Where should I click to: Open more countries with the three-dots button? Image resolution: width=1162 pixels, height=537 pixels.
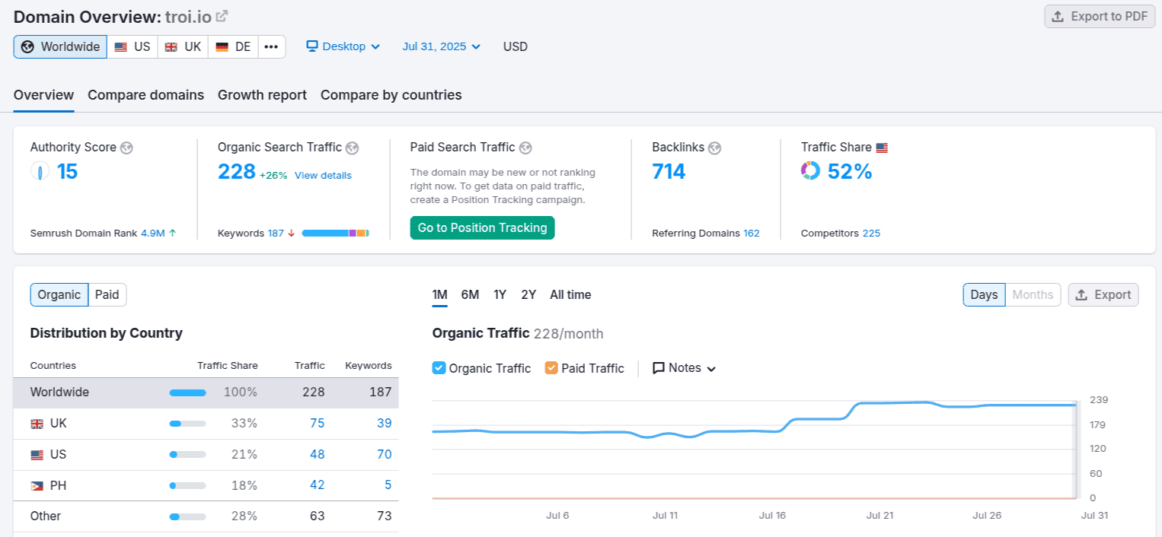pyautogui.click(x=272, y=46)
